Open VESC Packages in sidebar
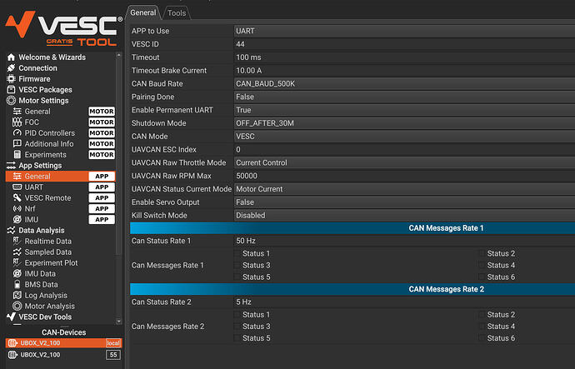 click(45, 90)
